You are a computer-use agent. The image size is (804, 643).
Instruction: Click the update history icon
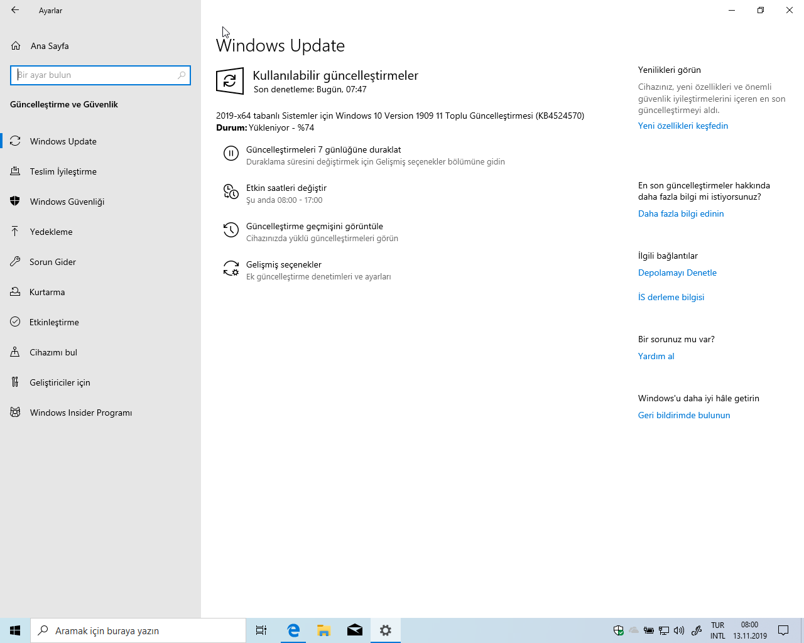[231, 230]
